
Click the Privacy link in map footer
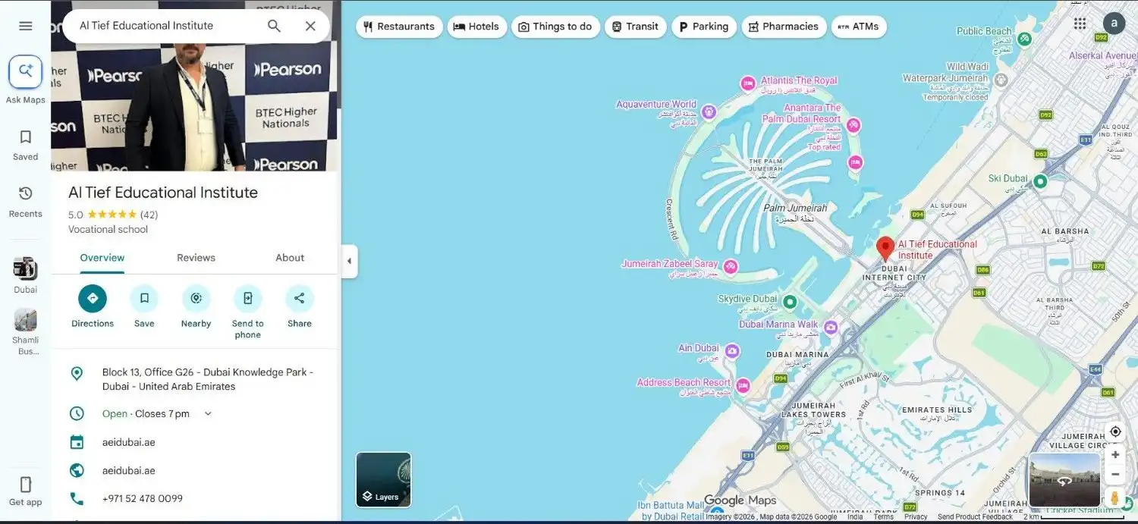[916, 517]
